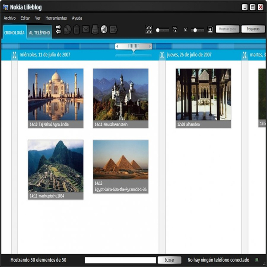Screen dimensions: 267x267
Task: Select the machupicchu1024 photo
Action: pyautogui.click(x=56, y=166)
